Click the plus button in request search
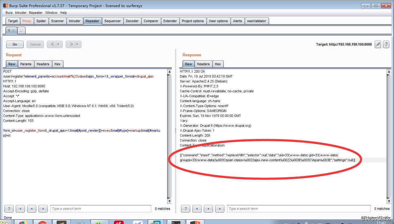Screen dimensions: 394x224 (32, 209)
